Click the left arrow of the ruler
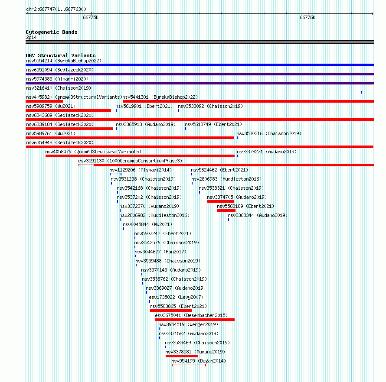 pyautogui.click(x=27, y=14)
